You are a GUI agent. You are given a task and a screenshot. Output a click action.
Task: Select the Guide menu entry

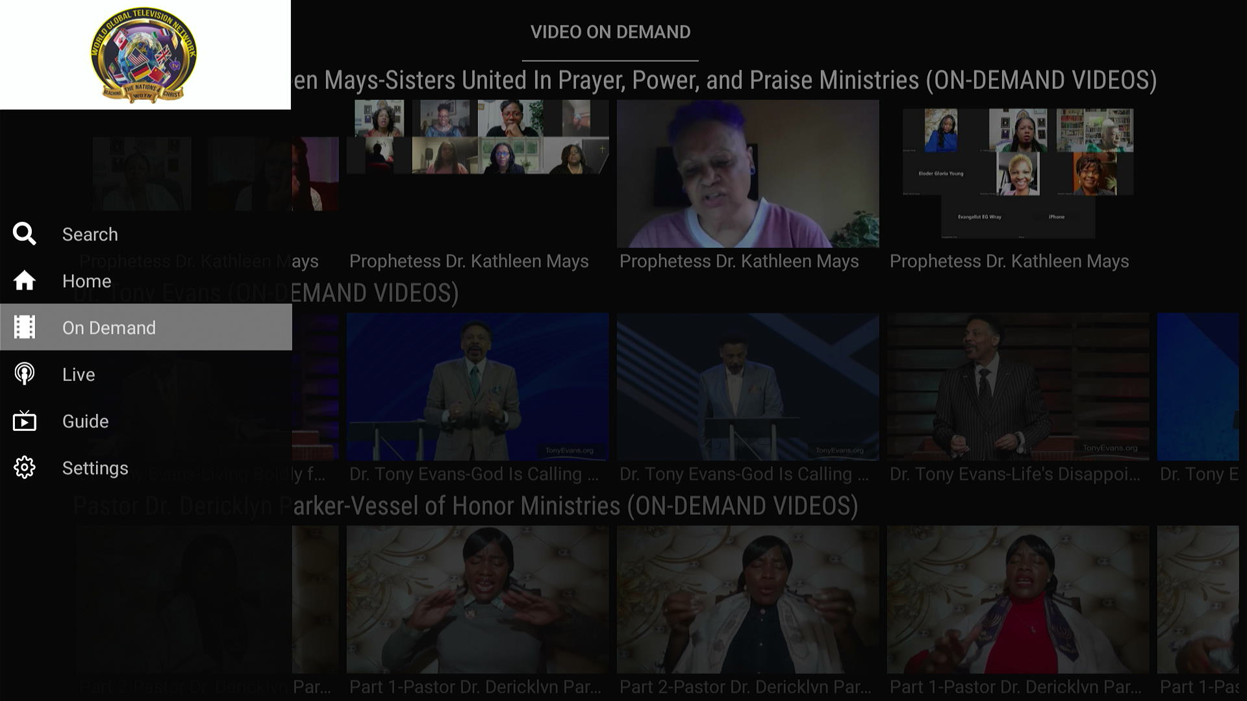pos(85,421)
